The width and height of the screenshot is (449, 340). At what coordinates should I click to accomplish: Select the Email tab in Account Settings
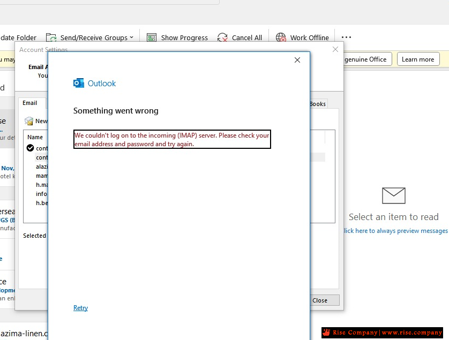pyautogui.click(x=30, y=103)
